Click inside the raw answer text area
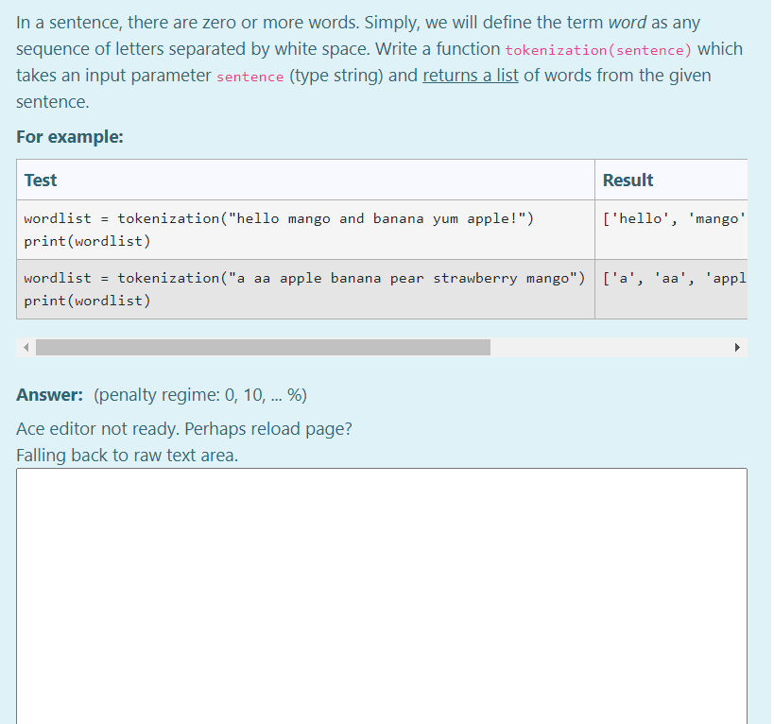The height and width of the screenshot is (724, 774). [382, 596]
